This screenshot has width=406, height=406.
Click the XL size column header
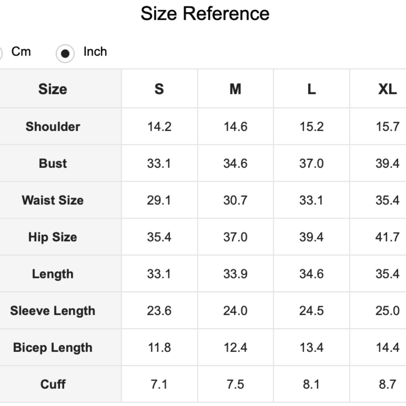387,89
